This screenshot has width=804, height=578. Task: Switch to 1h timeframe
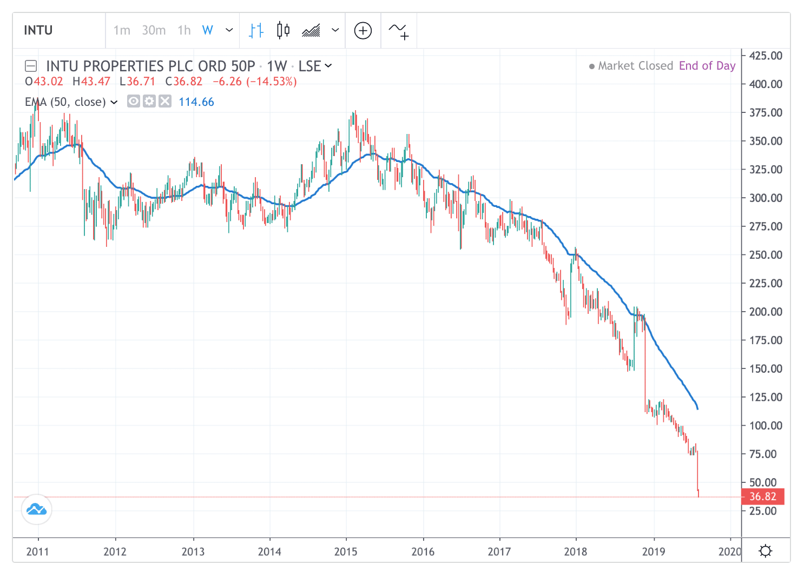(184, 30)
